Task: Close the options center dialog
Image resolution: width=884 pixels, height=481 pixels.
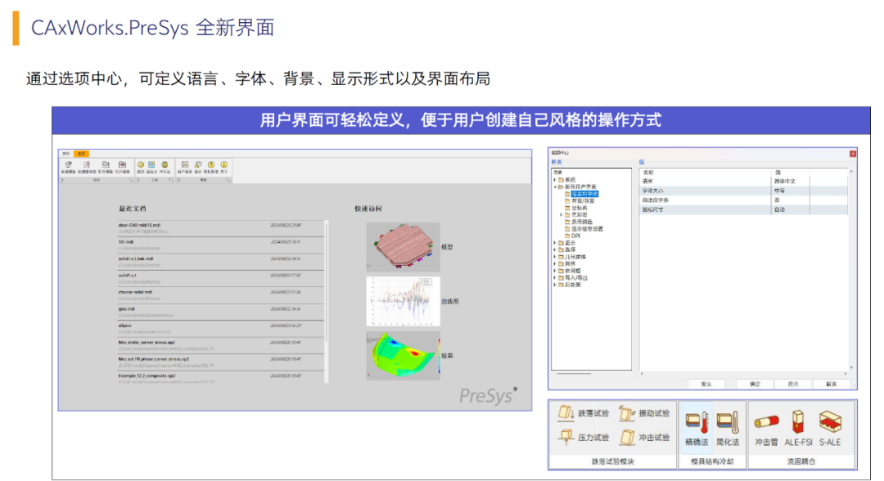Action: click(853, 153)
